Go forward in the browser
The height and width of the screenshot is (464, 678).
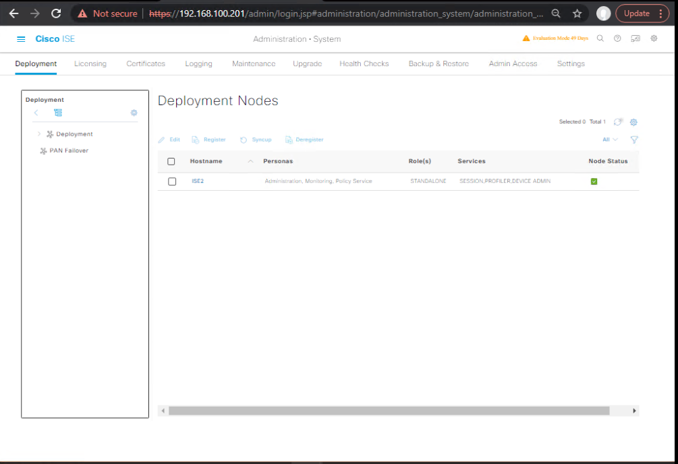tap(35, 13)
